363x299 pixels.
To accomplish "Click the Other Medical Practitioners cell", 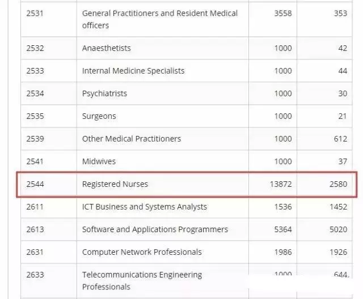I will (131, 139).
